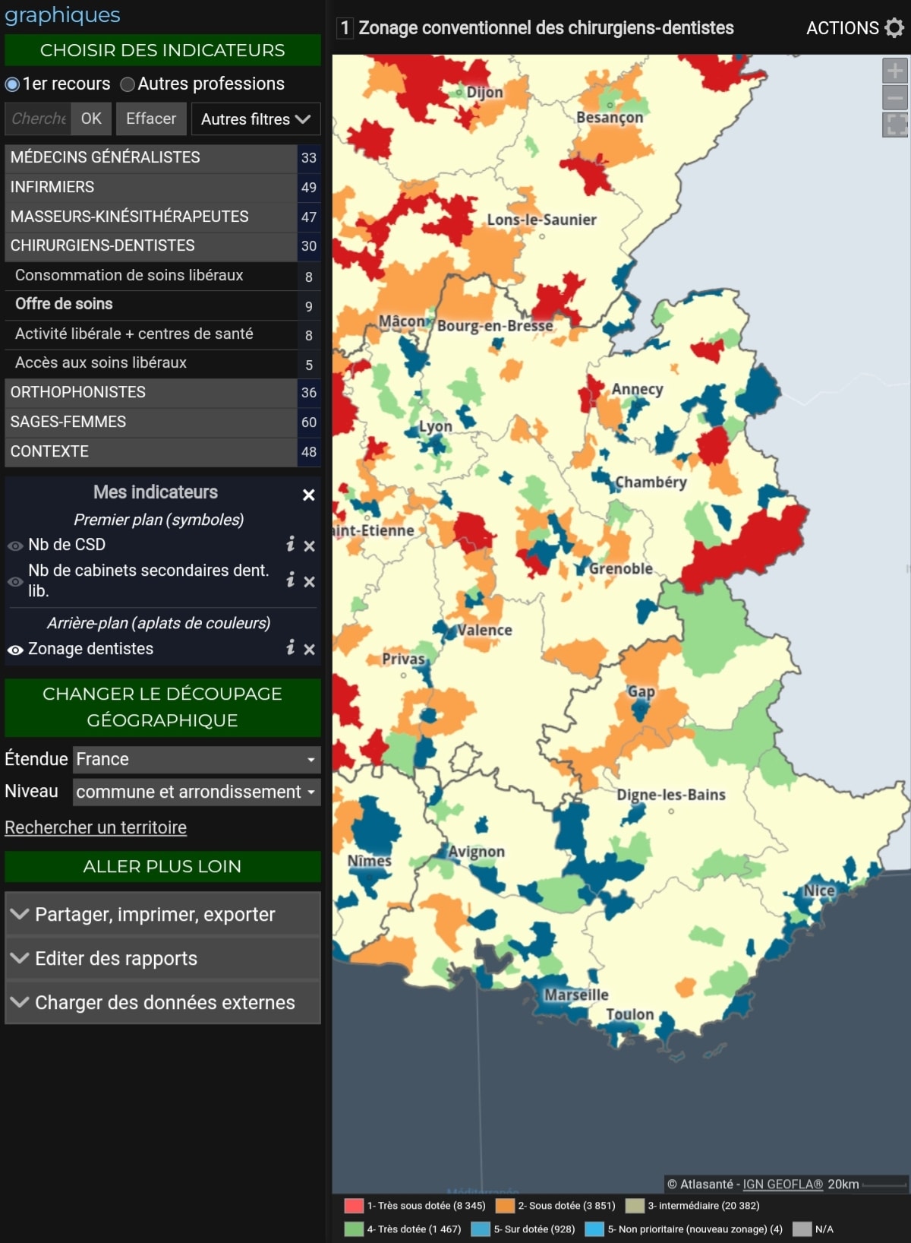This screenshot has width=911, height=1243.
Task: Select the 1er recours radio button
Action: [x=12, y=84]
